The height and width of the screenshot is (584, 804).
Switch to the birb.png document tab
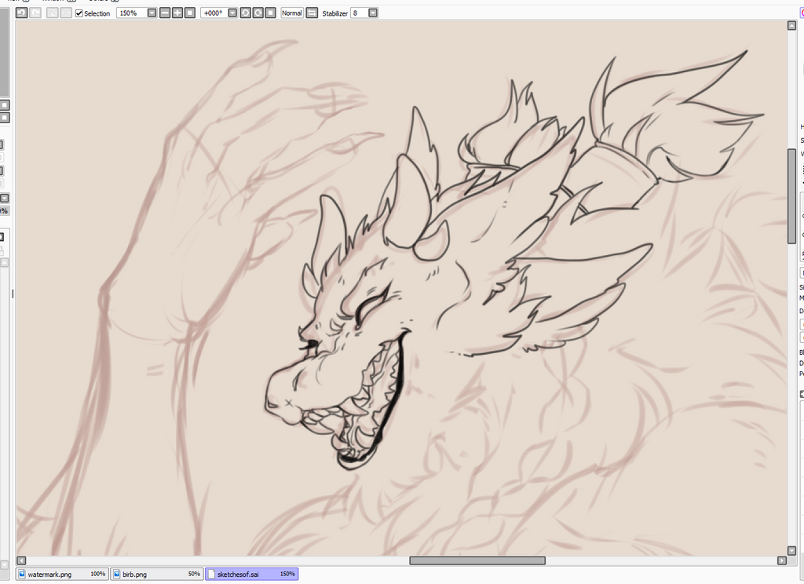[x=157, y=575]
